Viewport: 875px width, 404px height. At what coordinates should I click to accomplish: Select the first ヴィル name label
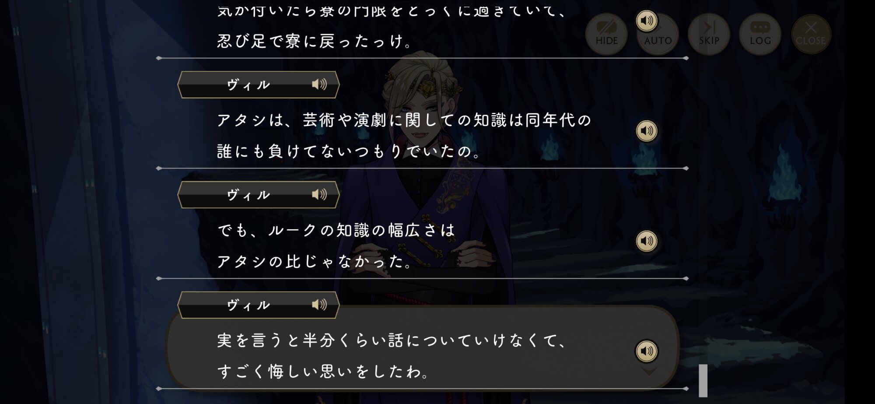248,84
